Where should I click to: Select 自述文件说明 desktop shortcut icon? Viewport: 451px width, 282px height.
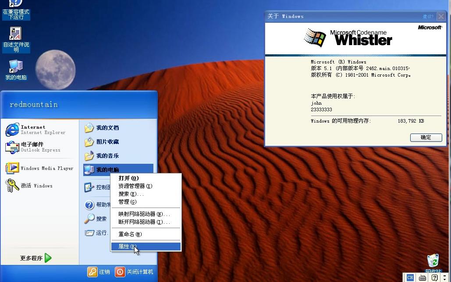click(x=16, y=39)
